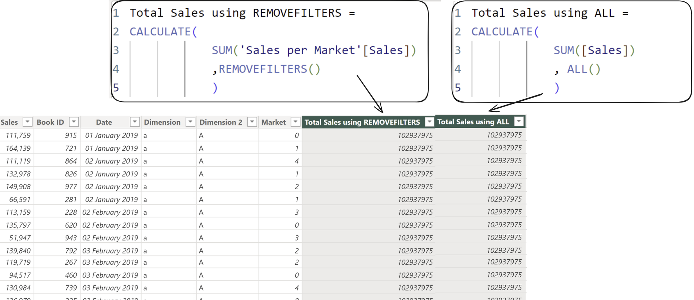Open the Date column filter dropdown
This screenshot has height=300, width=694.
pos(135,122)
